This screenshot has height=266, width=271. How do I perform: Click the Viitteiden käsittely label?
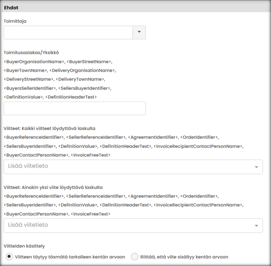pos(24,246)
